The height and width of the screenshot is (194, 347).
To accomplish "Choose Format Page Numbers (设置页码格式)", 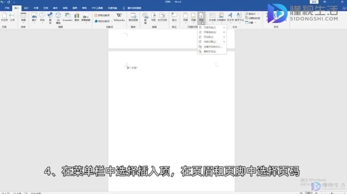I will point(212,47).
